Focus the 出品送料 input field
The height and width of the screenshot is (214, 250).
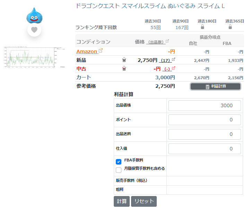(205, 134)
